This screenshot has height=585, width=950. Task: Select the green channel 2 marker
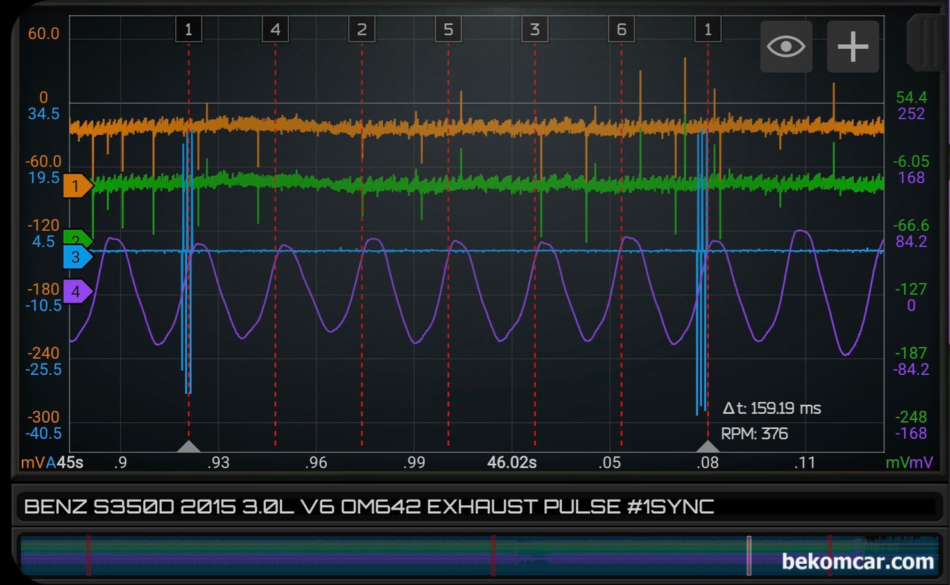click(78, 238)
